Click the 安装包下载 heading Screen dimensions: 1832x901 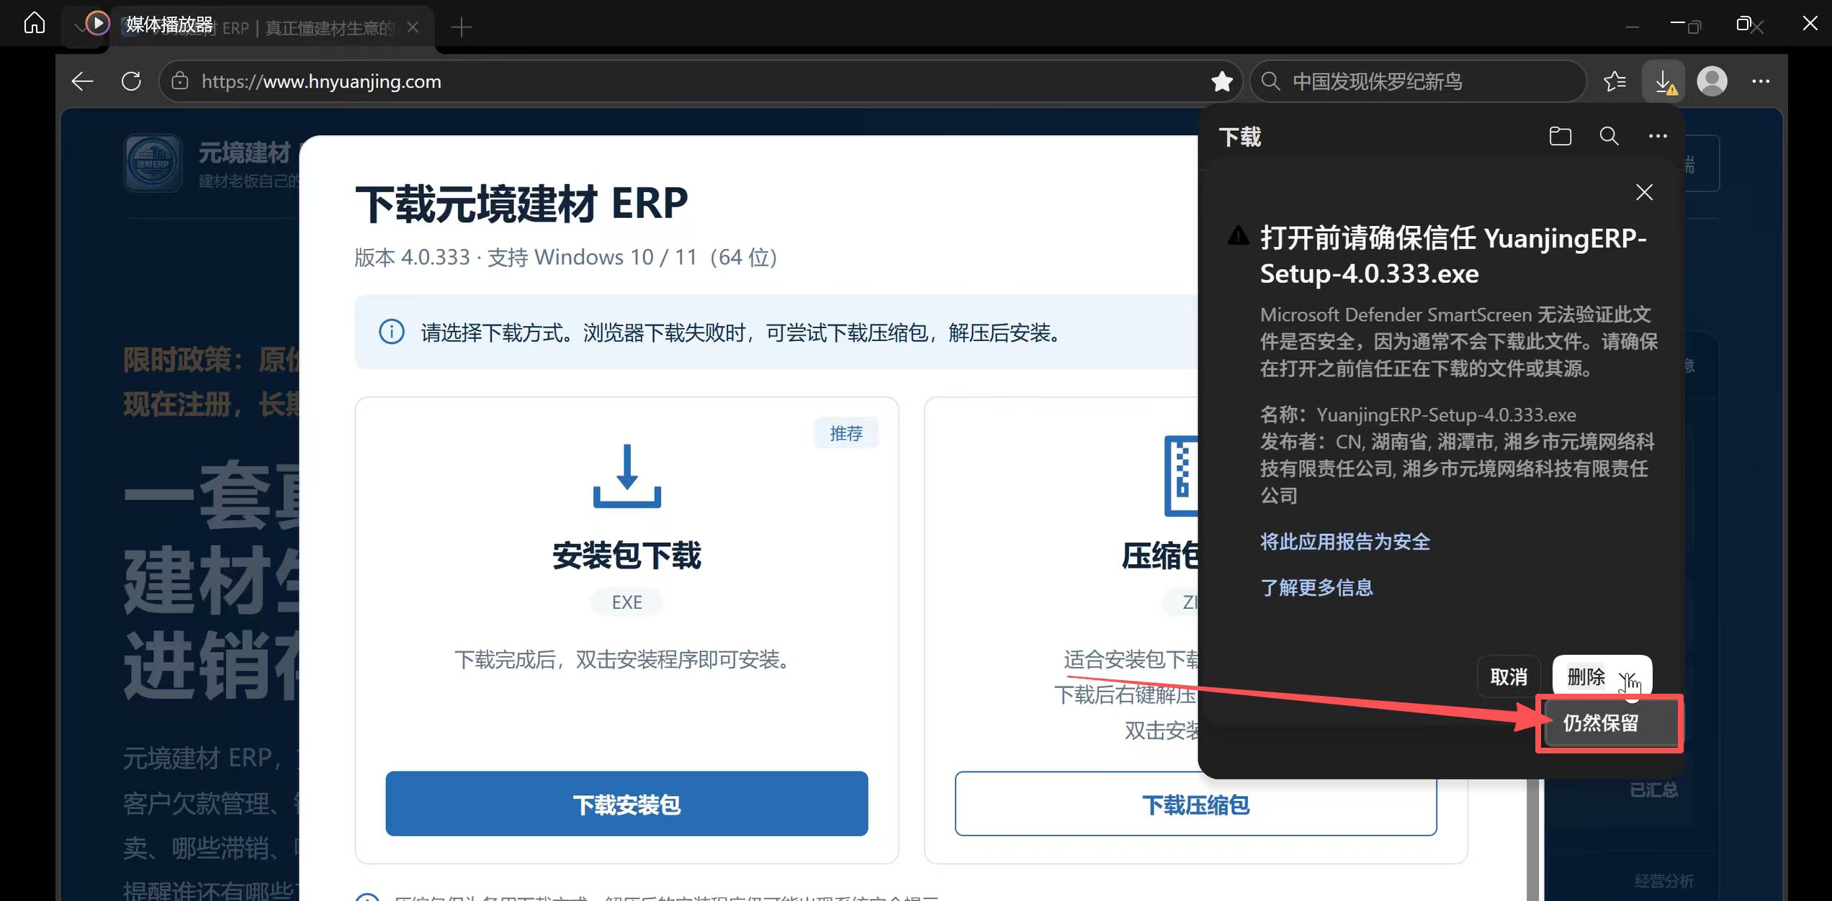coord(627,556)
